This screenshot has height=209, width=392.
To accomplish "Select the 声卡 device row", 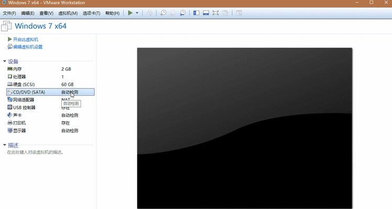I will pyautogui.click(x=50, y=115).
